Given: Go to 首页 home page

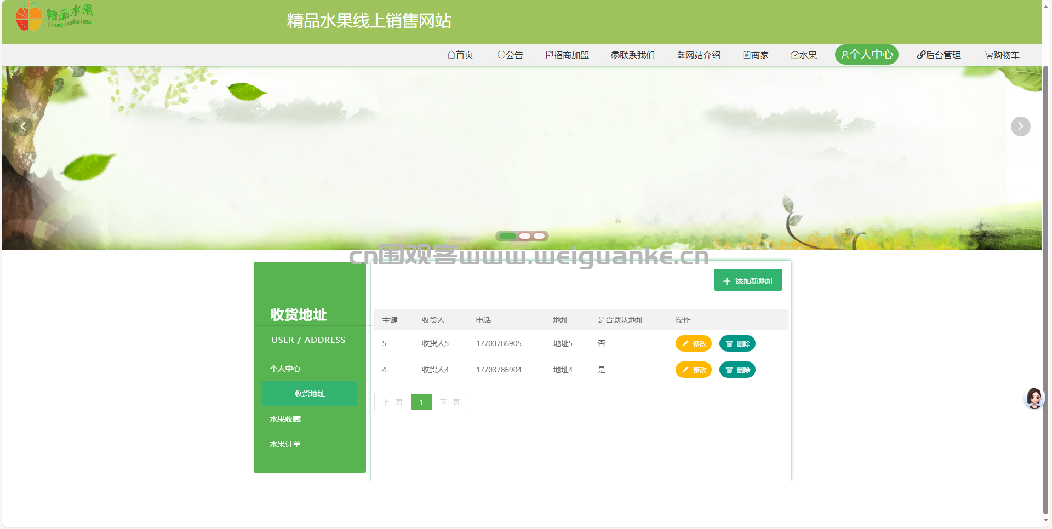Looking at the screenshot, I should pyautogui.click(x=460, y=55).
